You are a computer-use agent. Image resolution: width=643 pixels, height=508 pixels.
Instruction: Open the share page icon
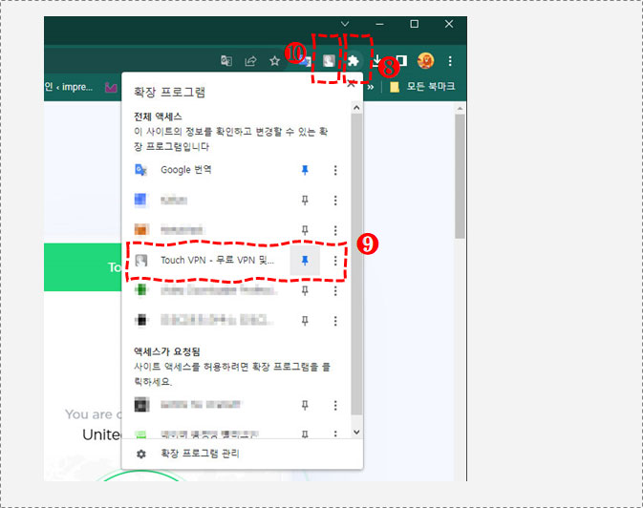pyautogui.click(x=250, y=61)
